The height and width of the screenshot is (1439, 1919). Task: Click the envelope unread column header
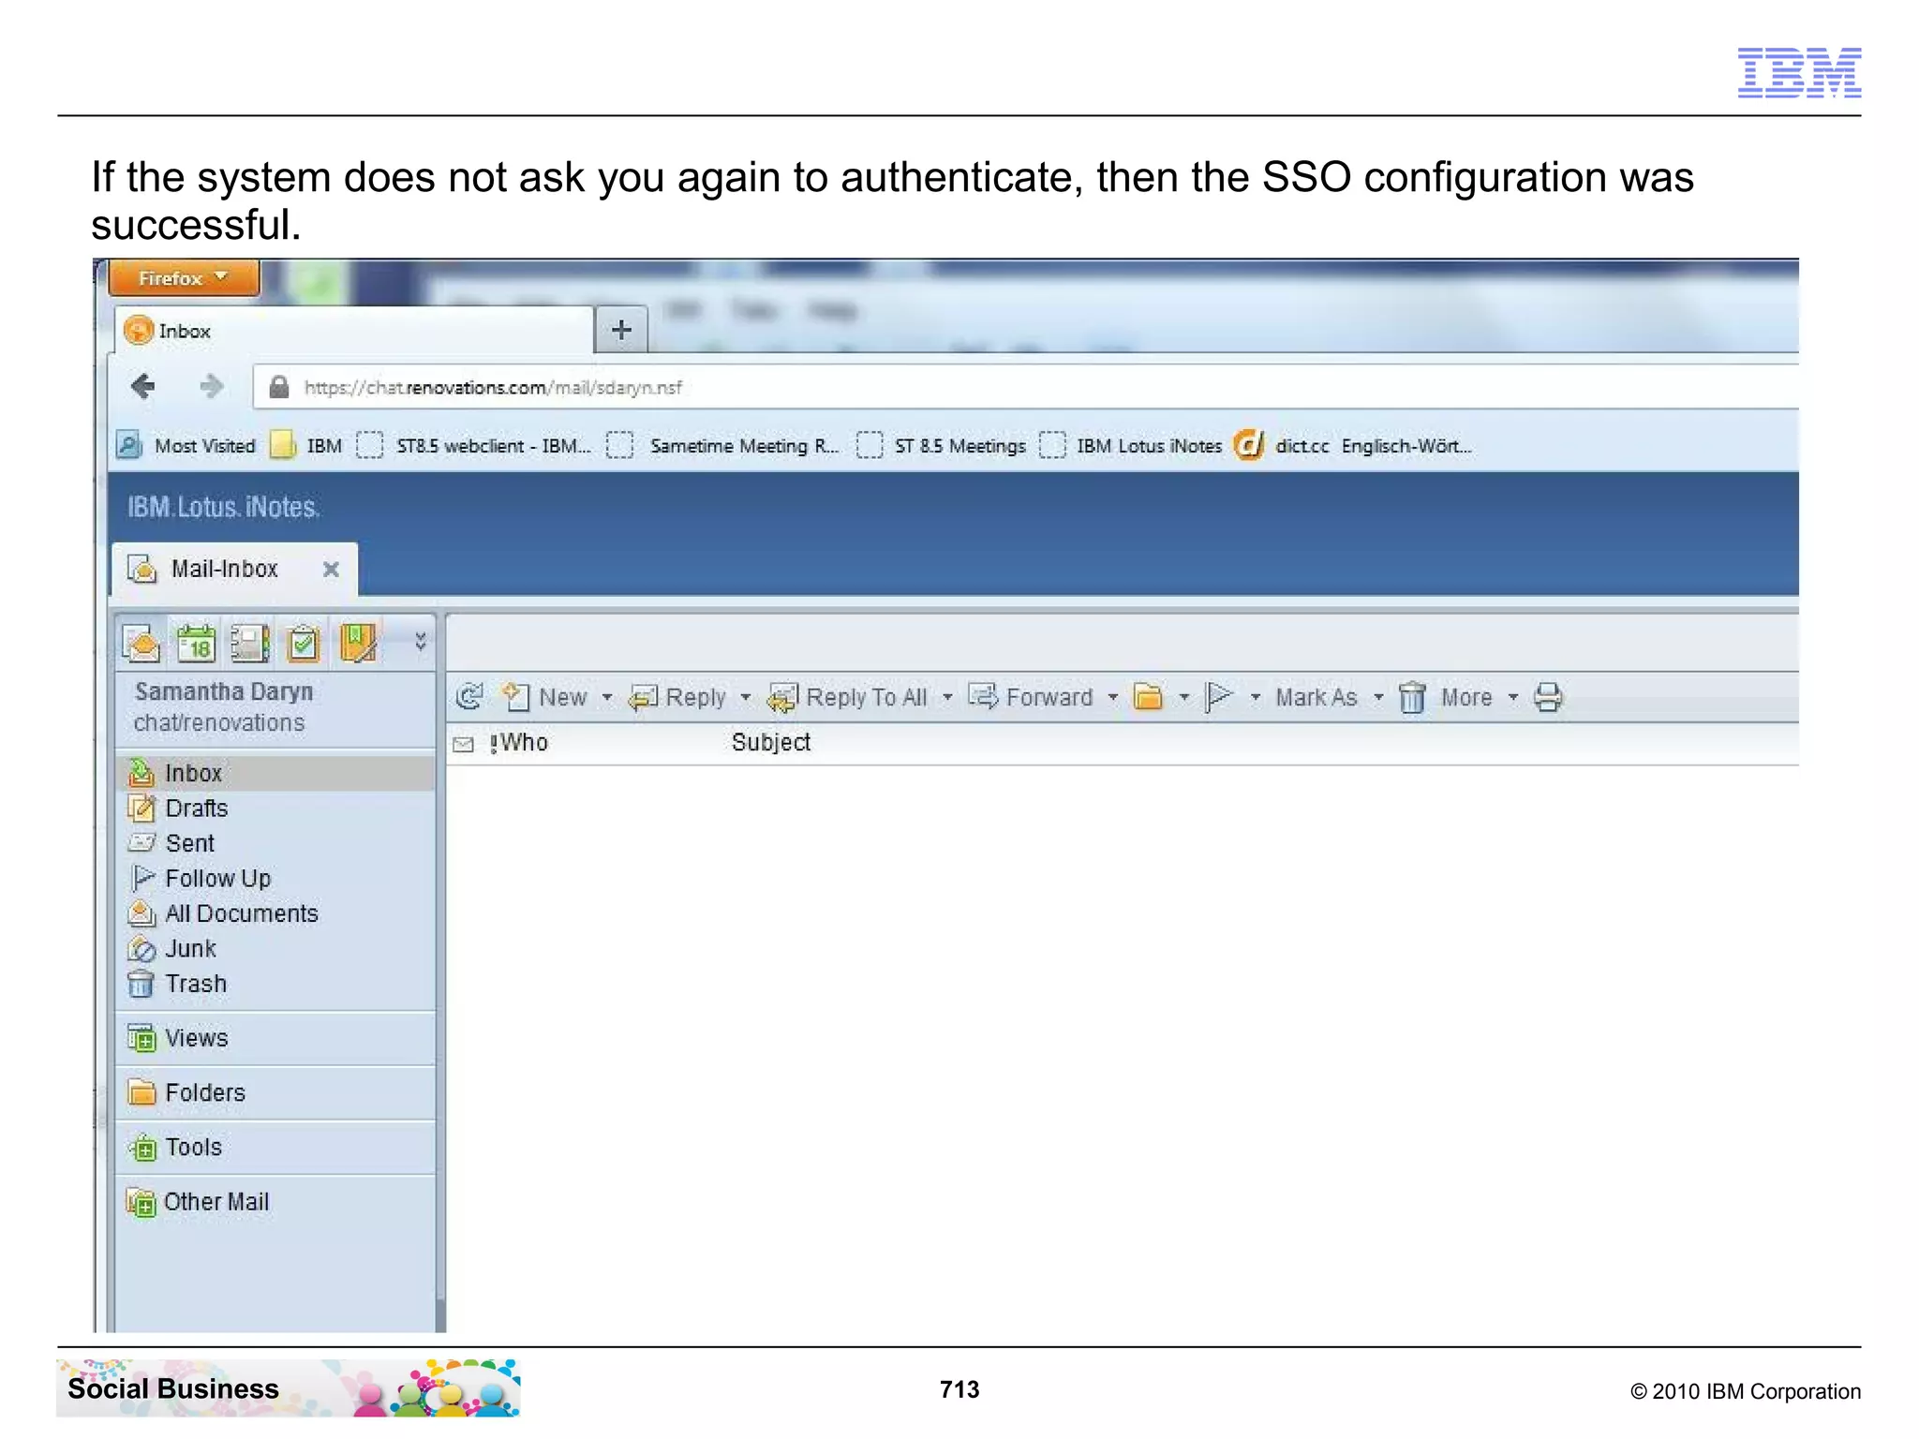pos(463,745)
